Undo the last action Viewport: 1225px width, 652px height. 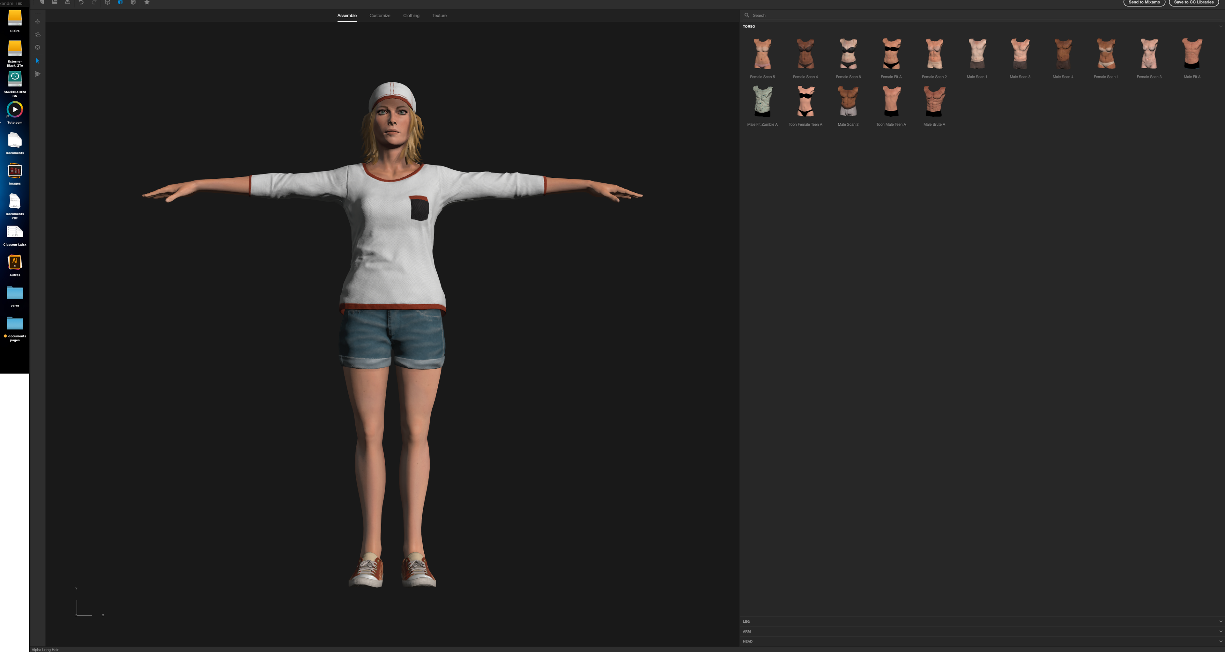tap(81, 2)
